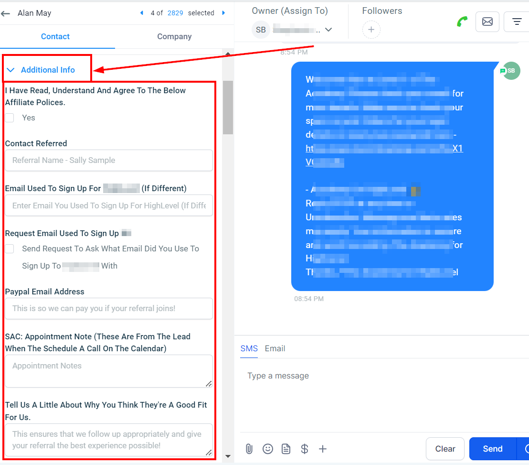Click the filter lines icon
The image size is (529, 465).
tap(517, 22)
